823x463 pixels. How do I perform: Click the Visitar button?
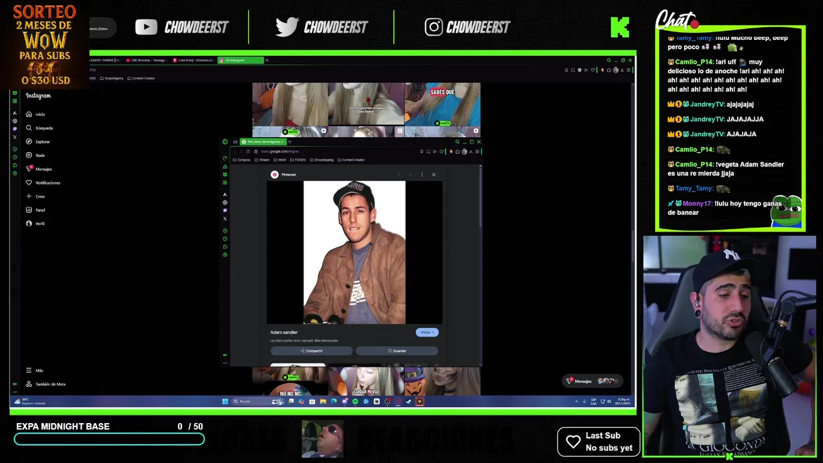tap(427, 332)
